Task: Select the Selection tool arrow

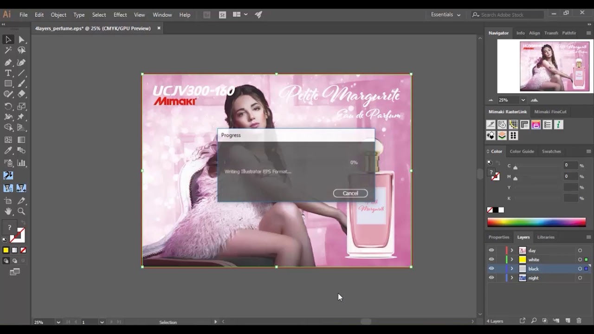Action: pos(8,39)
